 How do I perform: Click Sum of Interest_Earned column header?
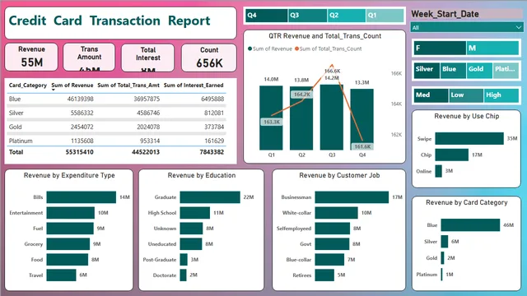194,86
